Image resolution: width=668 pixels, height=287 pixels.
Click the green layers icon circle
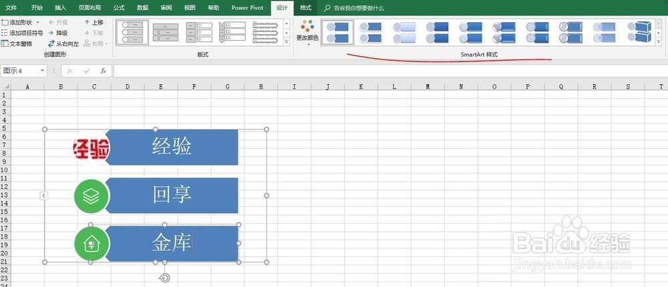point(92,196)
